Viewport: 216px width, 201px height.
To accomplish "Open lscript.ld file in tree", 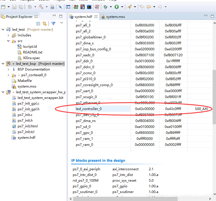I will pyautogui.click(x=30, y=47).
